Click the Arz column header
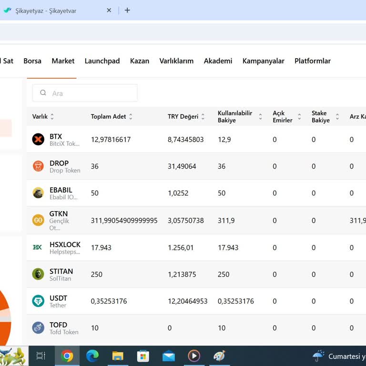 [x=357, y=116]
